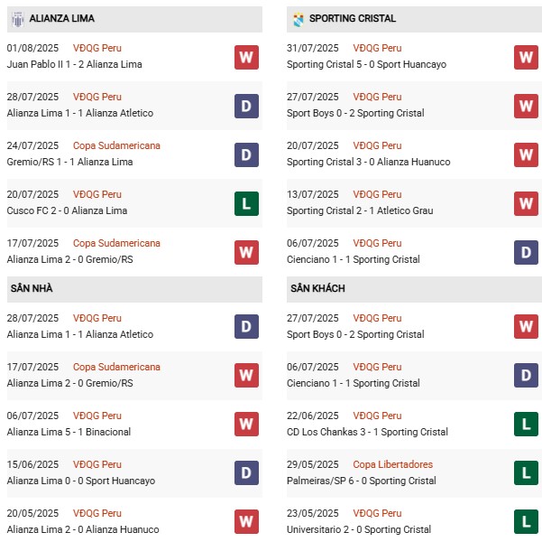Click the L badge for Cusco FC match
This screenshot has height=542, width=542.
point(246,203)
